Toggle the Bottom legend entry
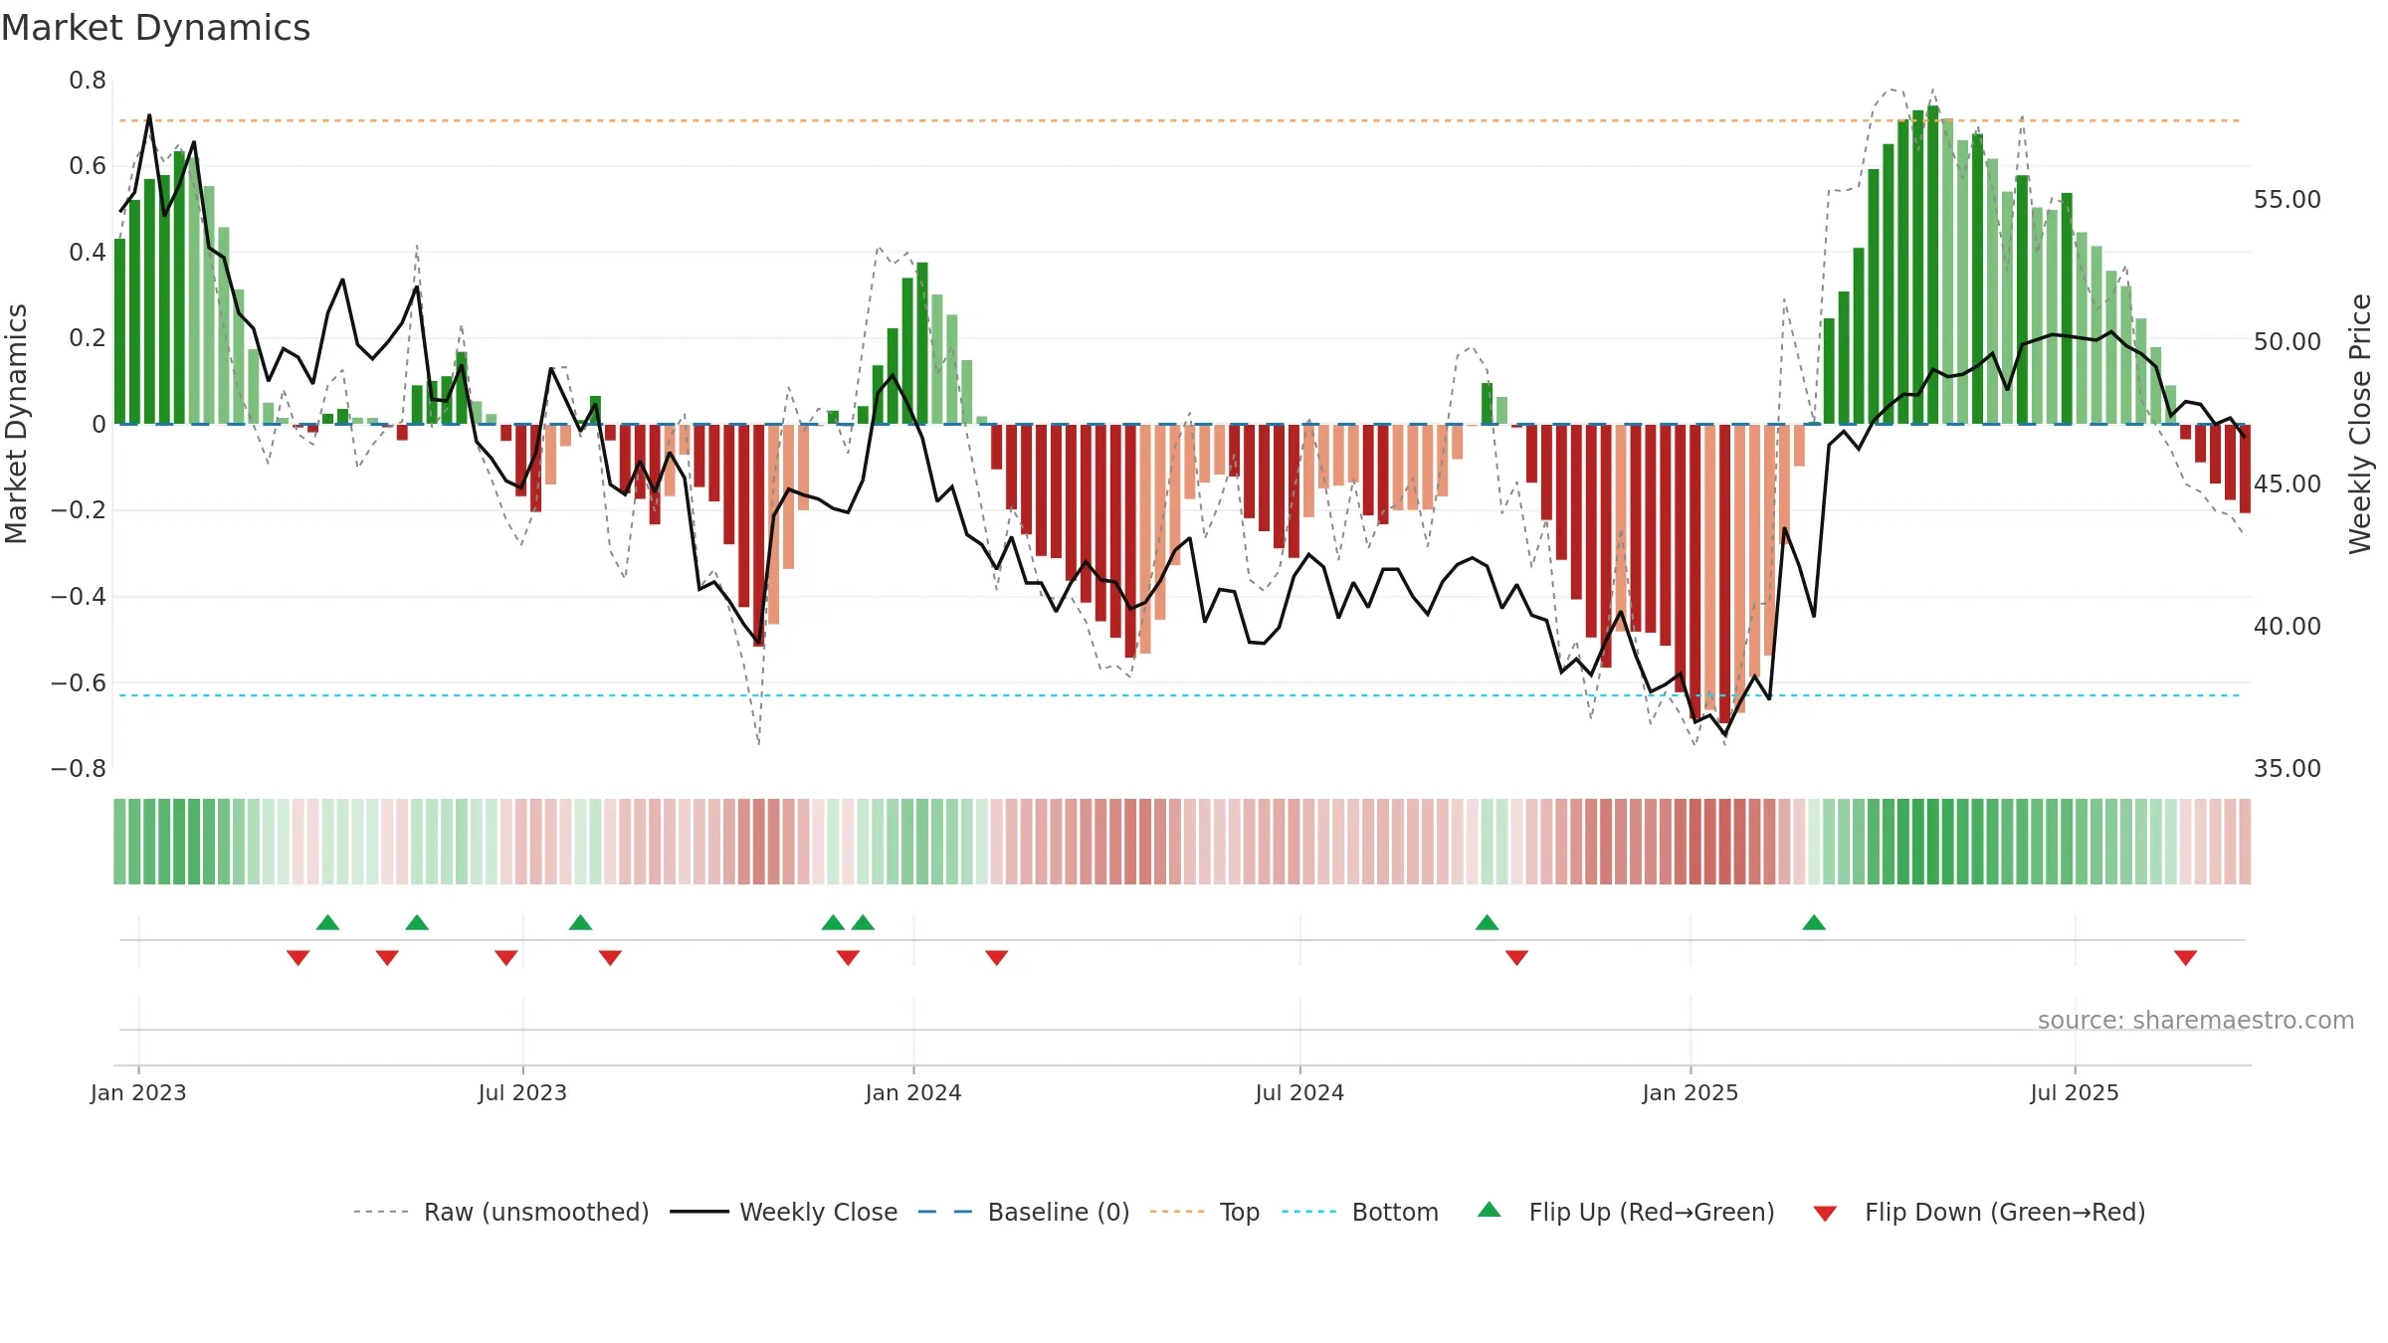Screen dimensions: 2388x1343 pyautogui.click(x=1360, y=1212)
